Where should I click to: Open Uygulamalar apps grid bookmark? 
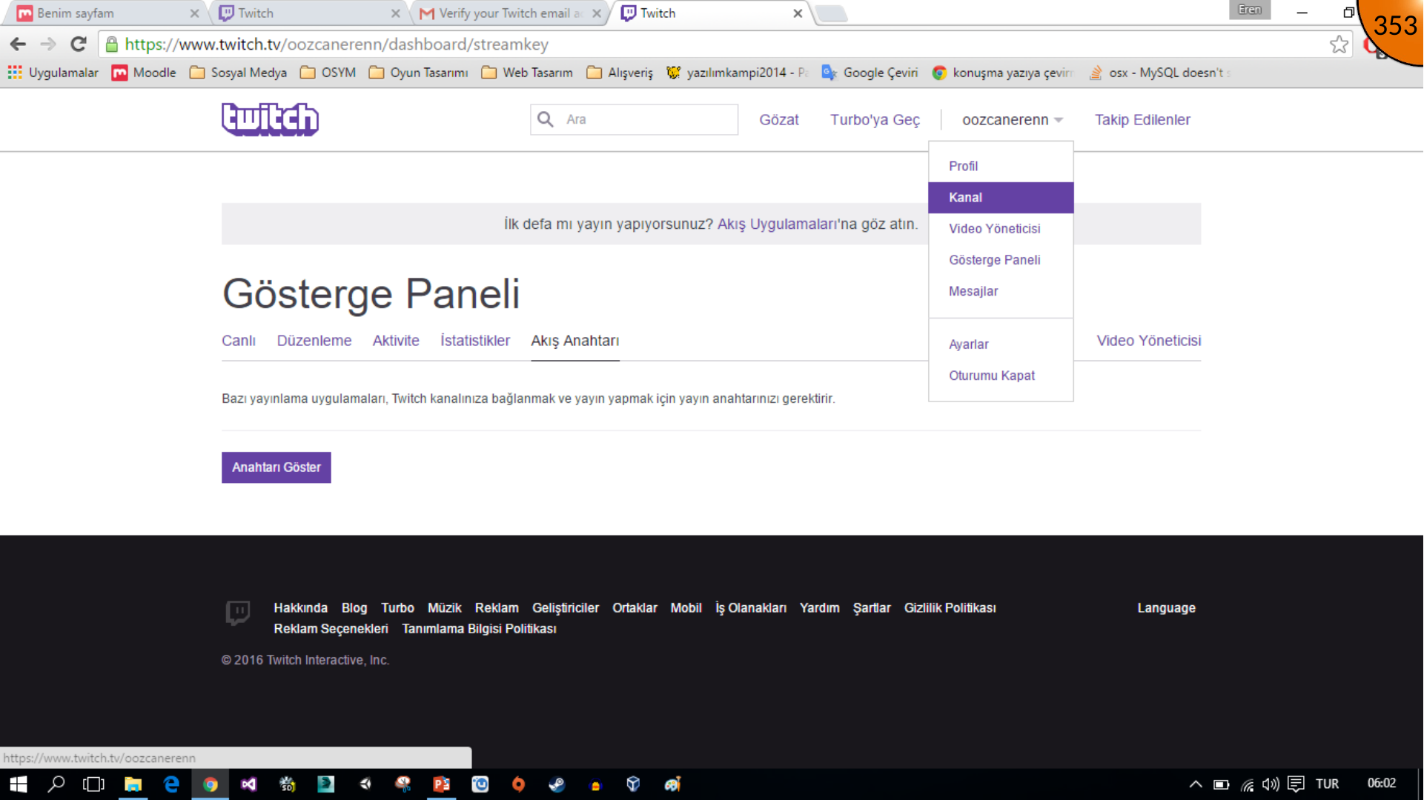tap(53, 73)
